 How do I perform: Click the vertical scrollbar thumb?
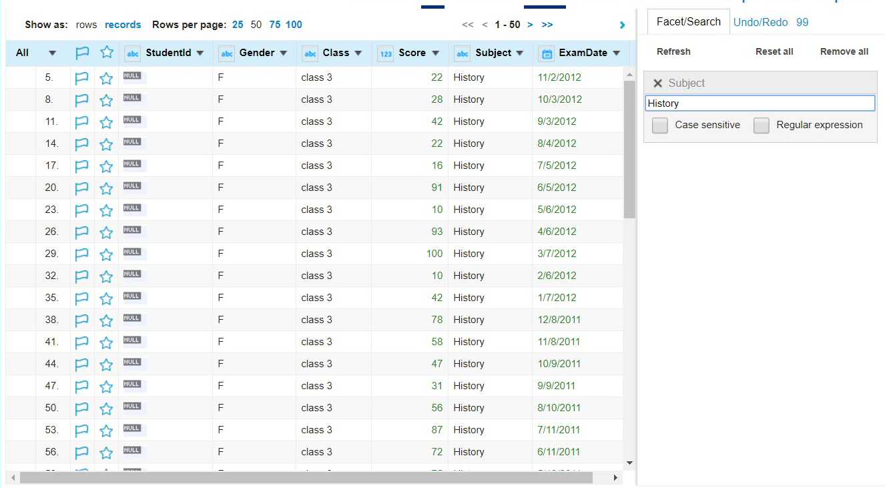[629, 150]
